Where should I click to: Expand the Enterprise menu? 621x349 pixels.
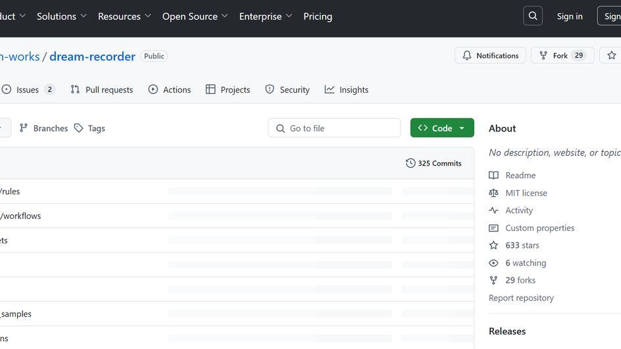(x=265, y=16)
